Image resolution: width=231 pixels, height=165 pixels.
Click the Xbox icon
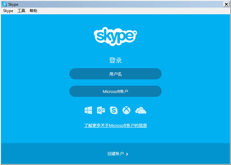126,110
